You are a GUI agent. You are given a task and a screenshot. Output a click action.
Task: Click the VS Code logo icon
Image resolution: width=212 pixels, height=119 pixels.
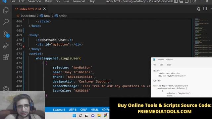pos(4,1)
